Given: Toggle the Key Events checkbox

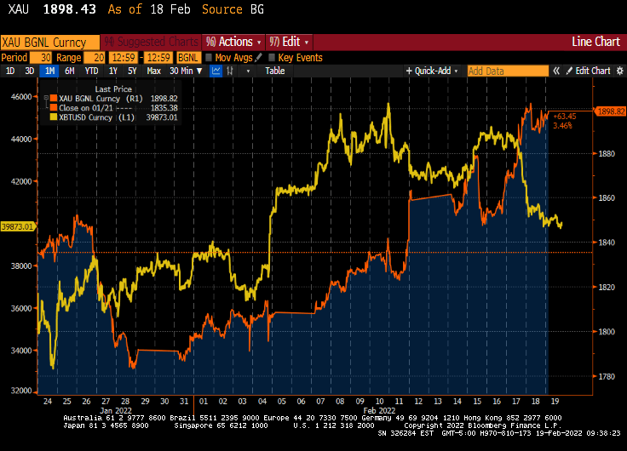Looking at the screenshot, I should pos(272,57).
